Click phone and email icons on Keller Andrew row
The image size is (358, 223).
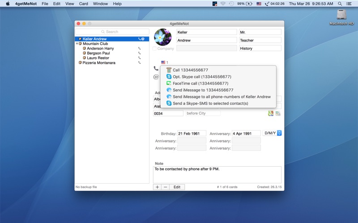[141, 39]
